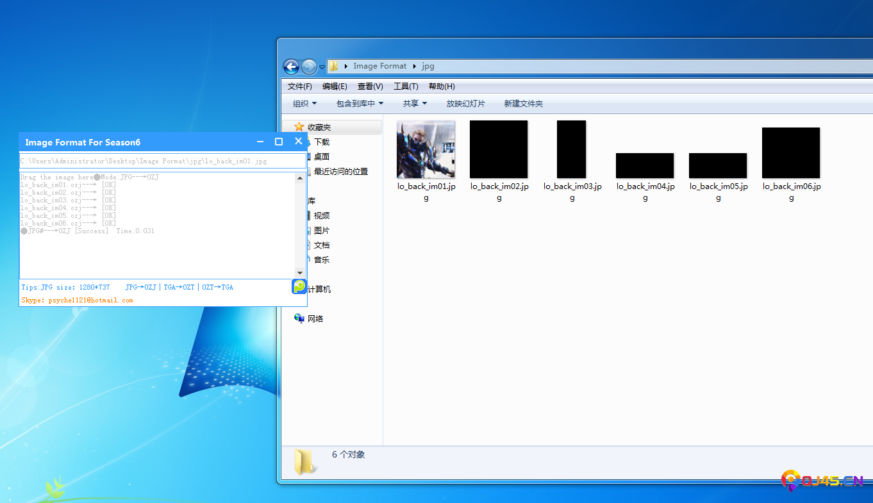This screenshot has width=873, height=503.
Task: Click the JPG#→OZJ [Success] log line
Action: [x=88, y=231]
